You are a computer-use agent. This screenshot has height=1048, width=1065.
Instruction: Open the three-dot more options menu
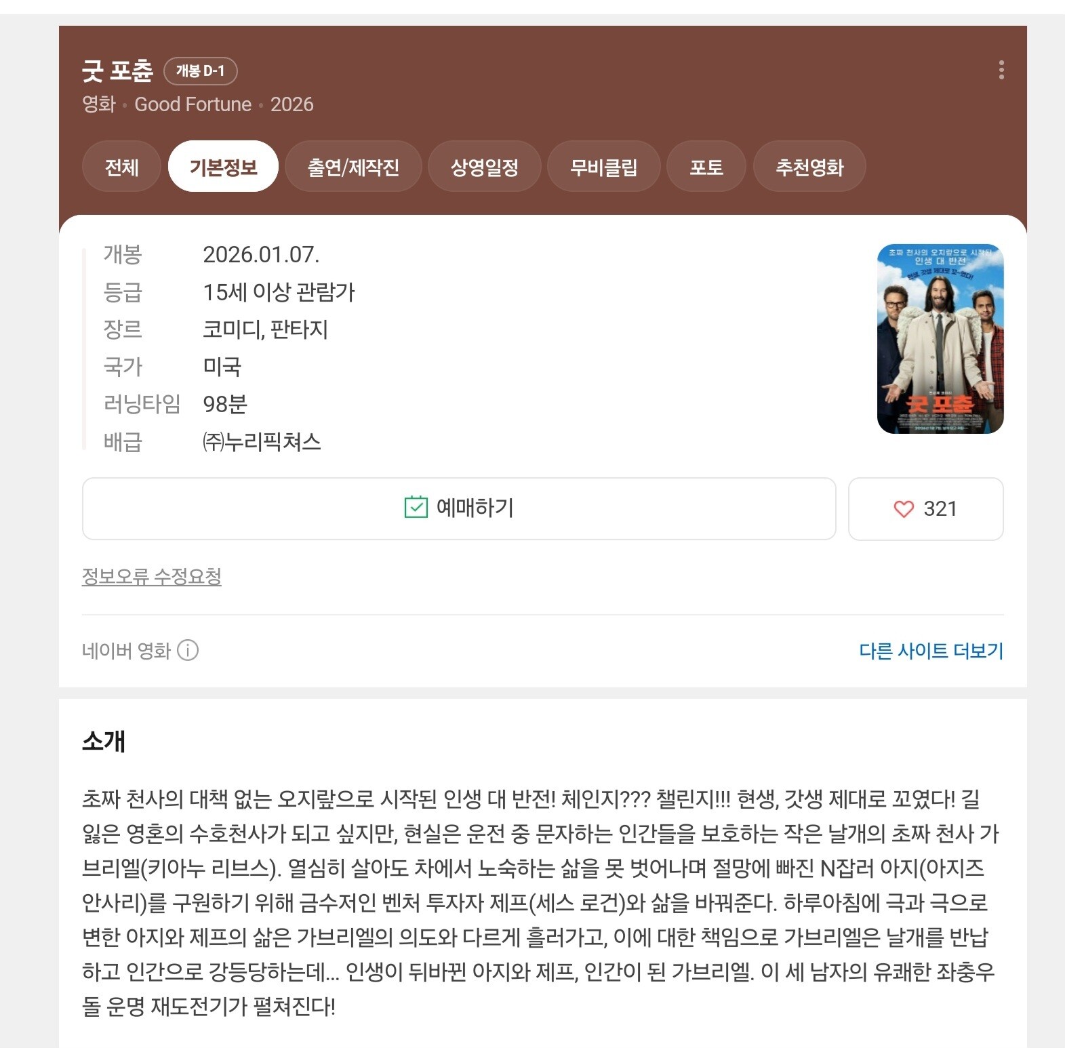point(1001,70)
